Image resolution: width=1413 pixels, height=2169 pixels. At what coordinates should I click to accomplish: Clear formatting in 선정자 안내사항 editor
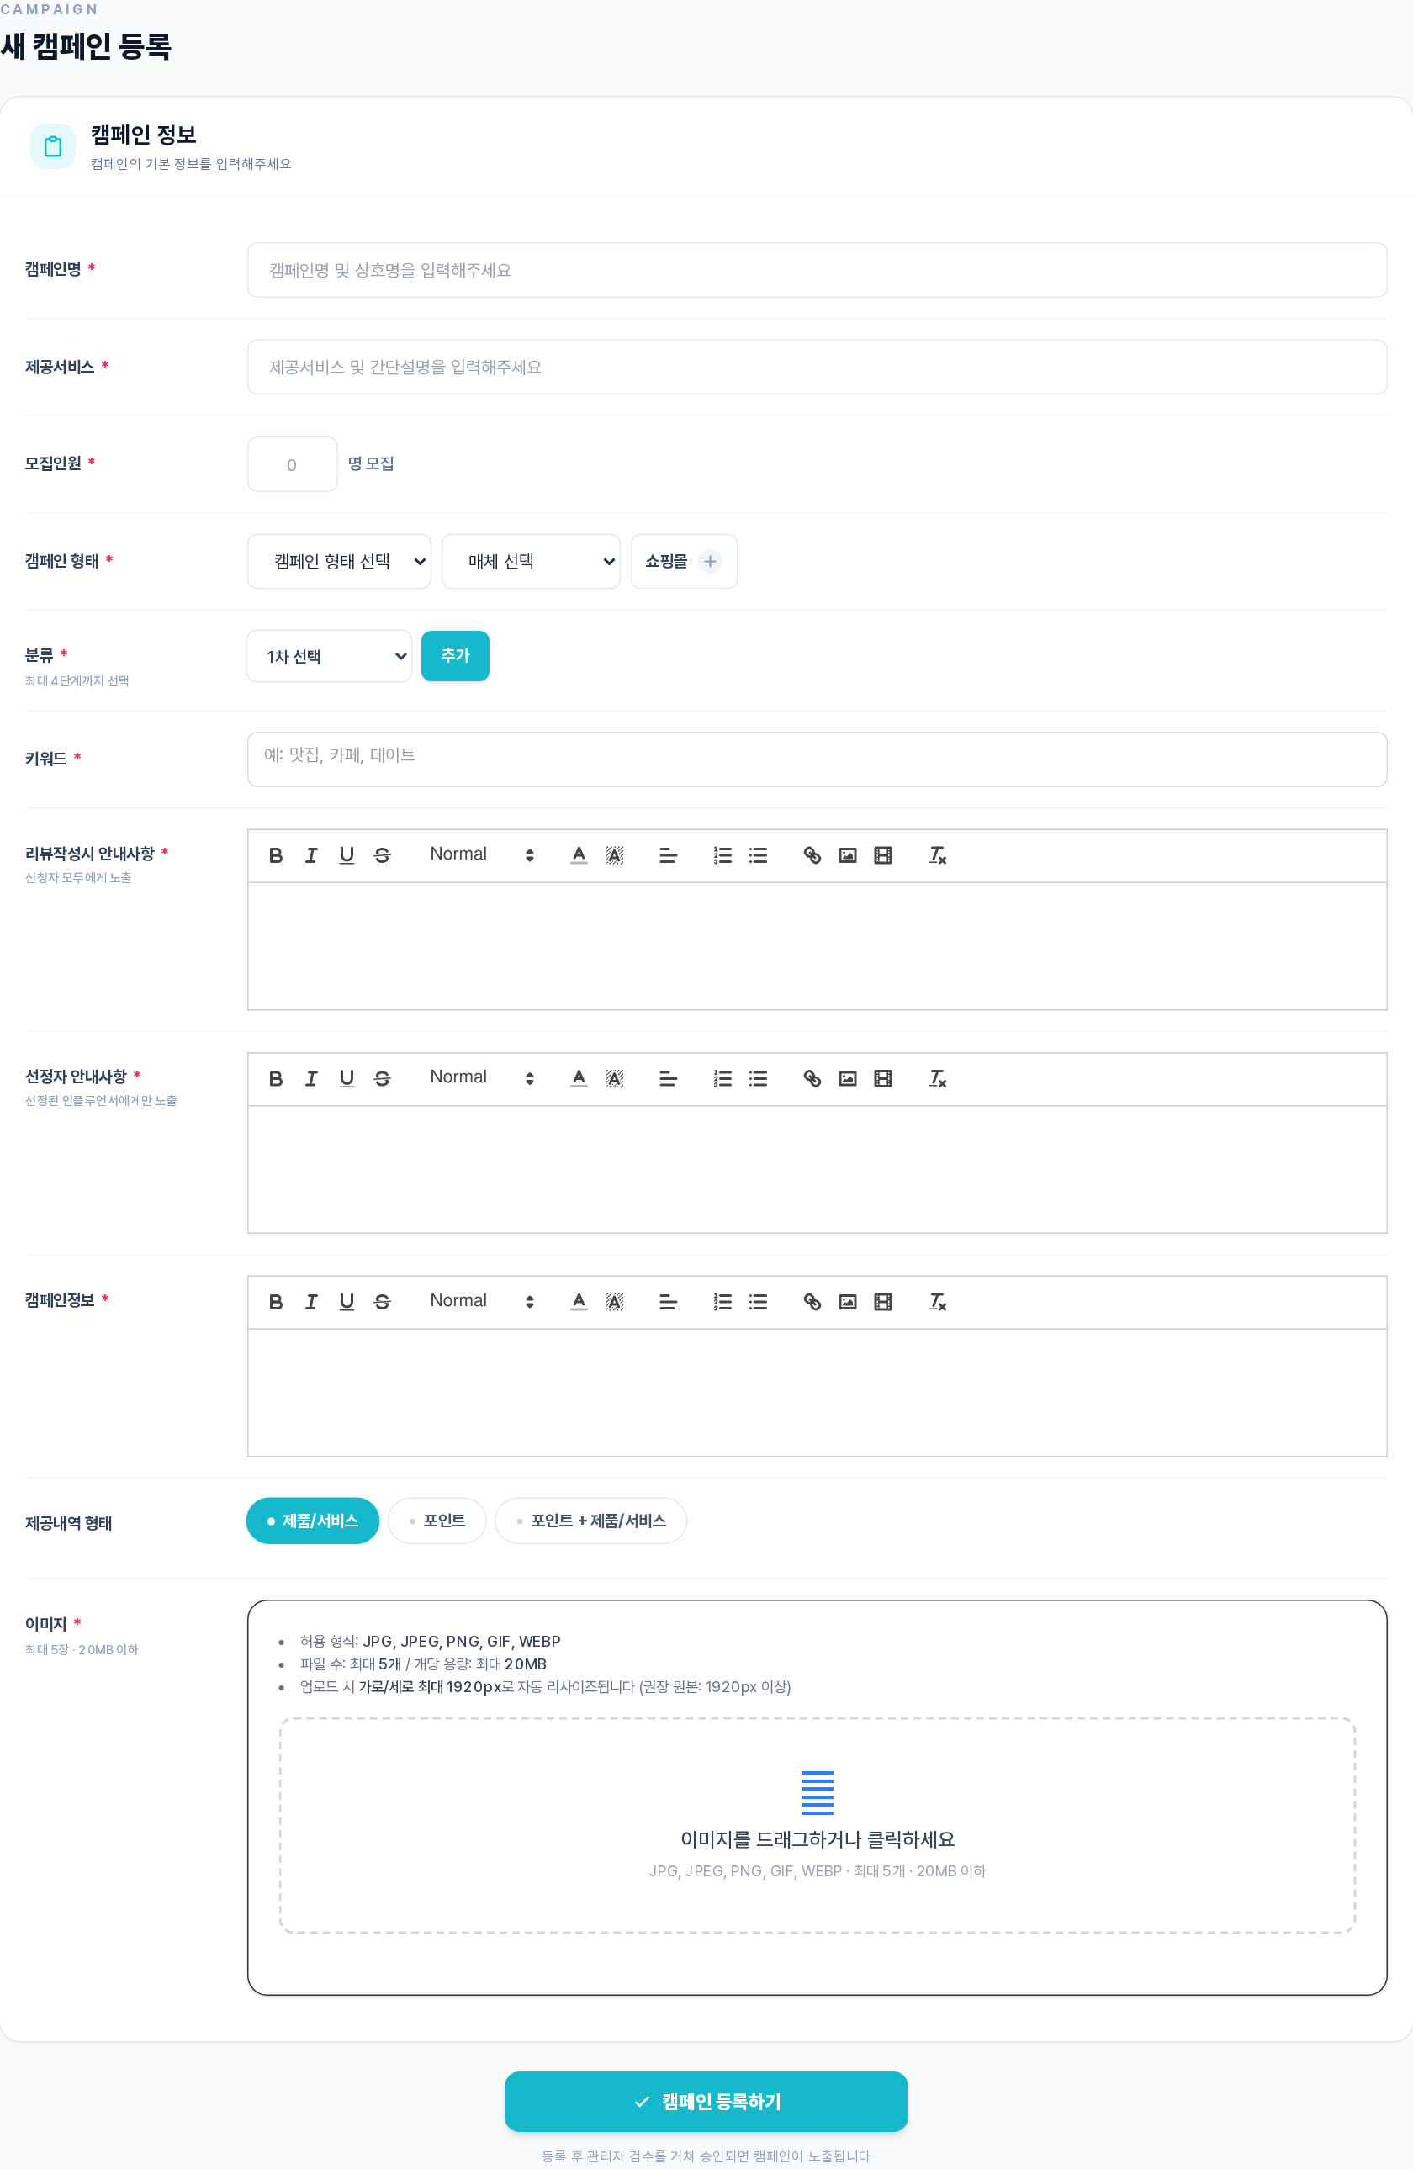[x=937, y=1078]
